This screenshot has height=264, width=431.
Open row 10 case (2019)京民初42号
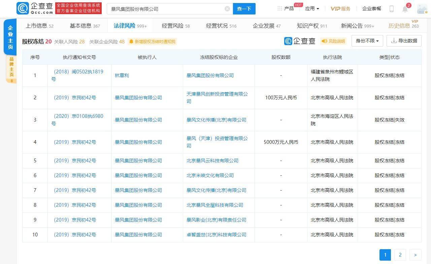click(x=75, y=235)
